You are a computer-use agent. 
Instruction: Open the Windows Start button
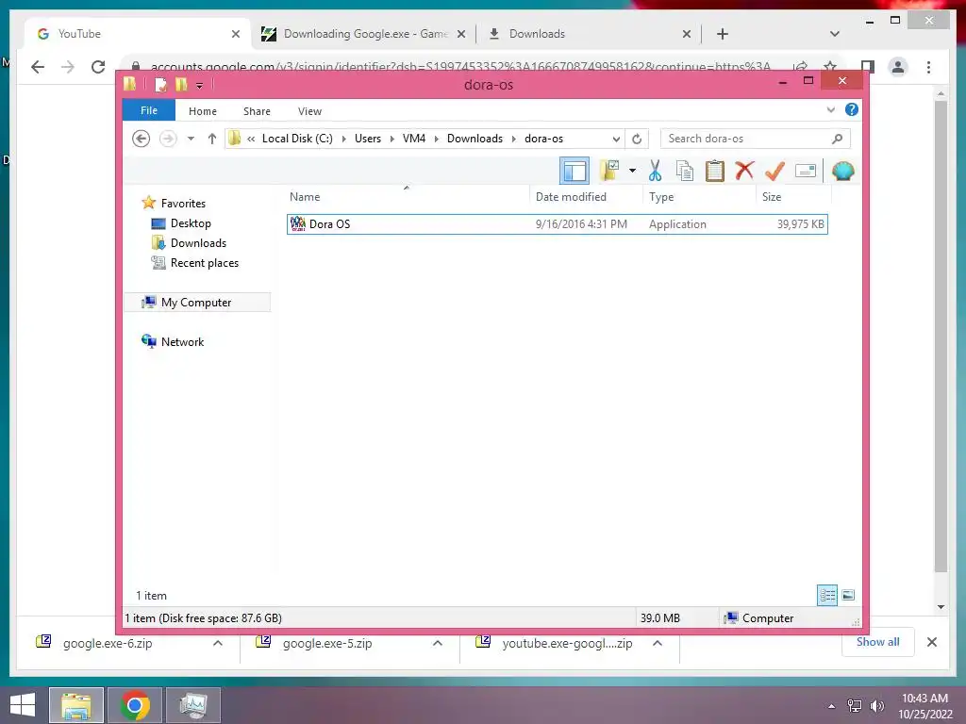point(23,705)
